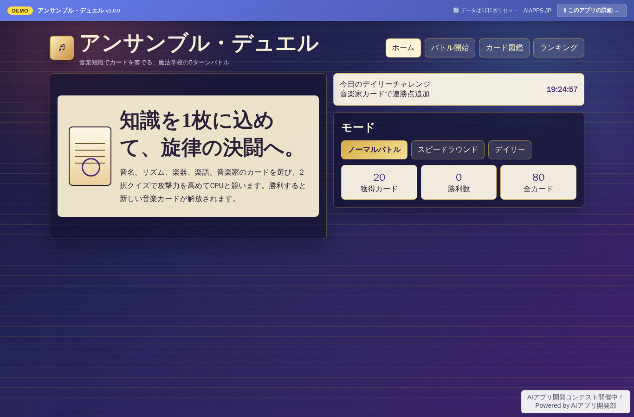Go to the バトル開始 tab
The width and height of the screenshot is (634, 417).
(x=450, y=48)
